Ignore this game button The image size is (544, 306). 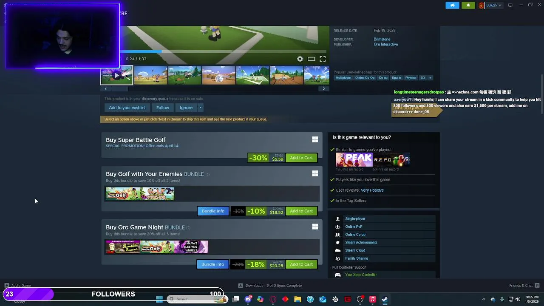pos(186,108)
